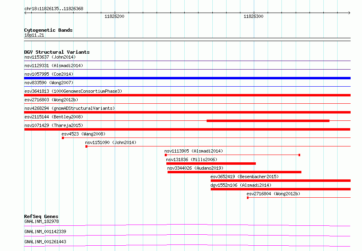The image size is (362, 251).
Task: Select esv2716804 (Wong2012b) label
Action: (273, 194)
